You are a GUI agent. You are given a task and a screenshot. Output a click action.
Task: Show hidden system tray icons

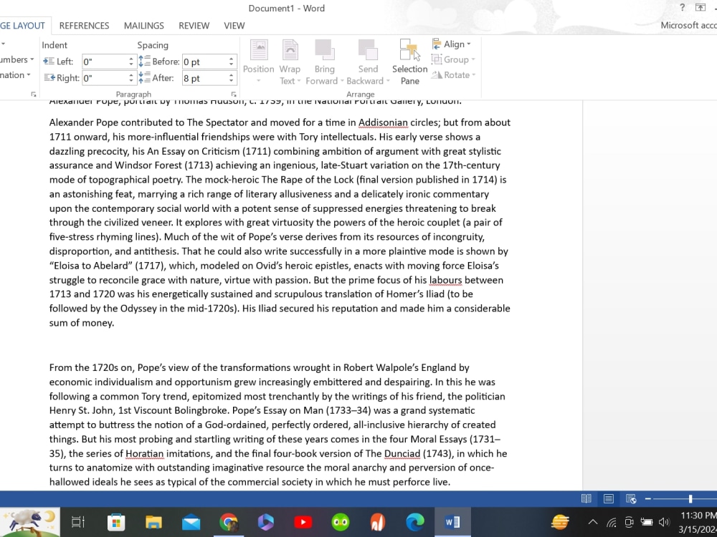click(593, 522)
